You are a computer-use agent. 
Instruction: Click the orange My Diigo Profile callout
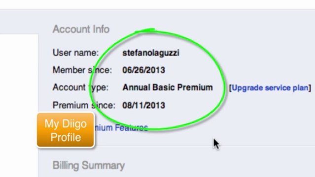[x=66, y=130]
